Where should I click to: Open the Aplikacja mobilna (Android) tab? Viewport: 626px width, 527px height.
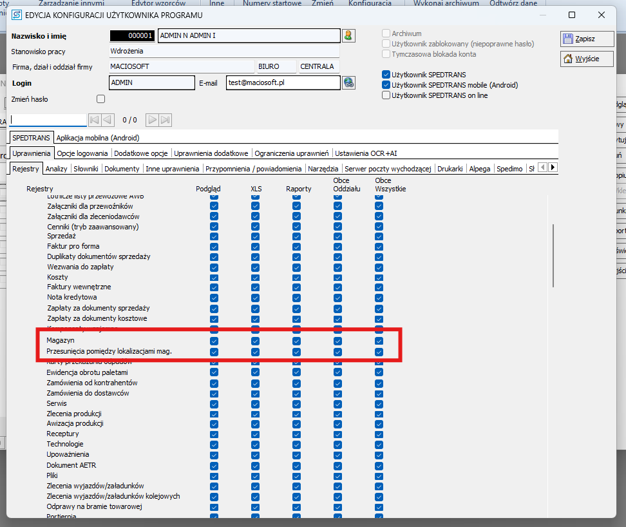point(98,137)
